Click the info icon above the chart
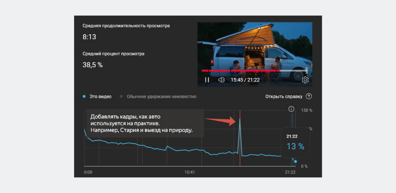Image resolution: width=396 pixels, height=193 pixels. (x=291, y=109)
